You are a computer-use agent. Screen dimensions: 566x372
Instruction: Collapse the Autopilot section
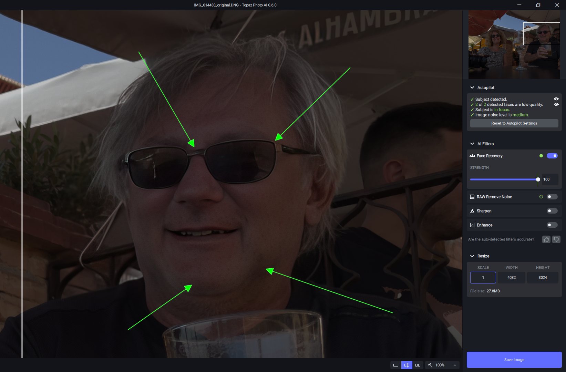coord(472,88)
